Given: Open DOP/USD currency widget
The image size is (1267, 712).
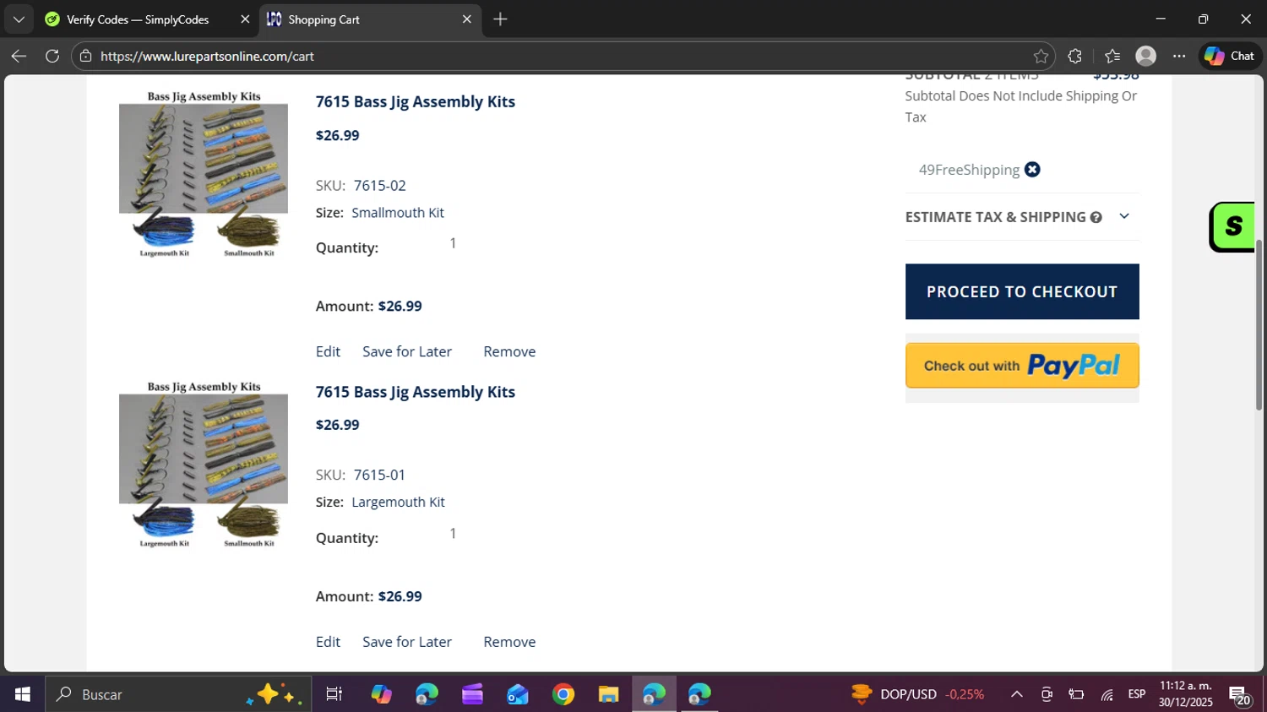Looking at the screenshot, I should pos(918,694).
